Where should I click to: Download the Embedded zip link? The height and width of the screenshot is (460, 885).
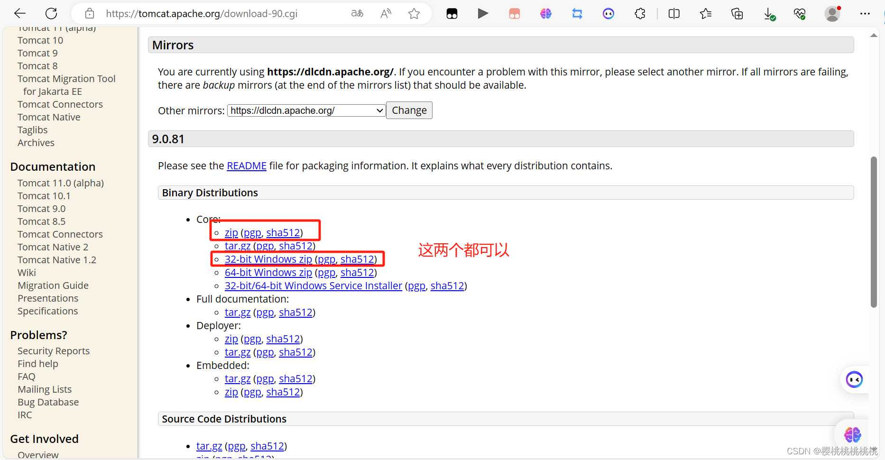tap(231, 392)
